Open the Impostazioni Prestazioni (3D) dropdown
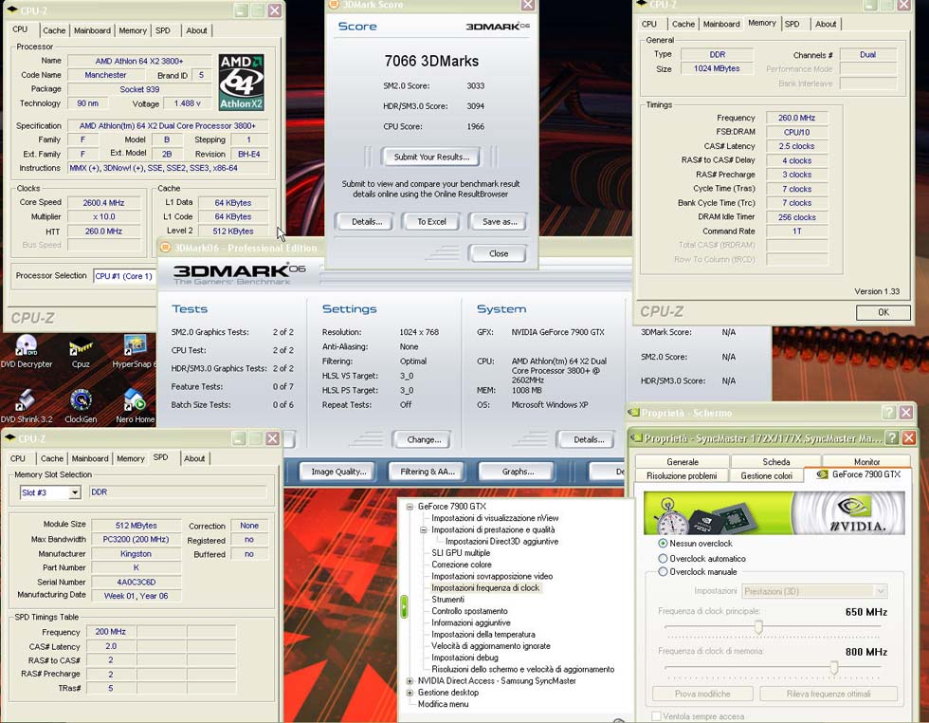929x723 pixels. pos(814,591)
